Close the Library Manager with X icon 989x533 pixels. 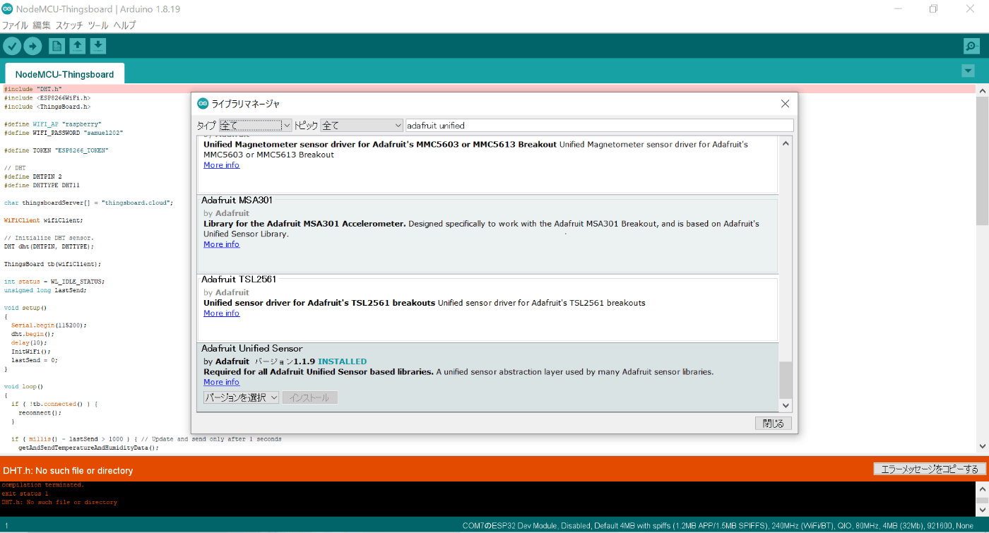785,104
